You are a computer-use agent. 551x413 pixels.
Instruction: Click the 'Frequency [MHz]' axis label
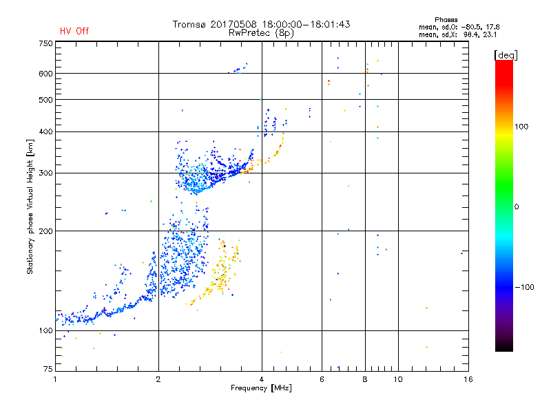261,388
